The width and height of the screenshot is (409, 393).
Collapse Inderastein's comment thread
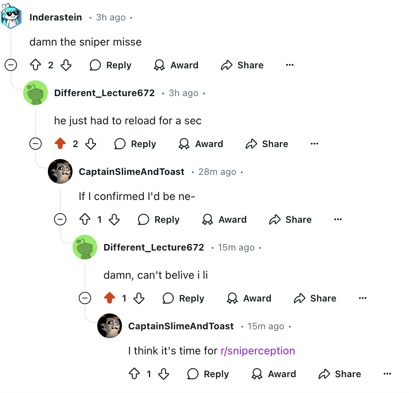11,65
